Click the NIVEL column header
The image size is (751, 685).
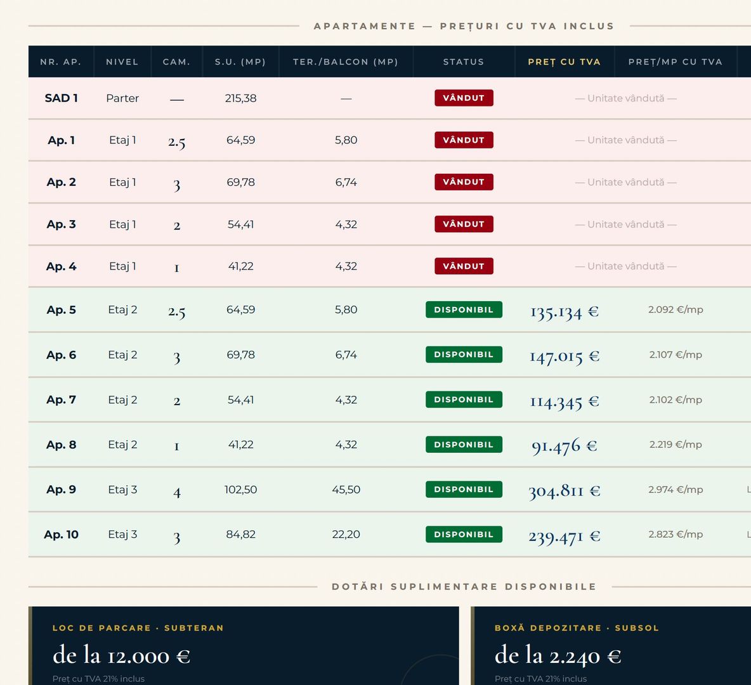(122, 62)
